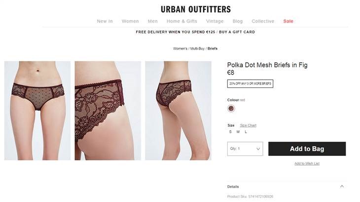The image size is (360, 202).
Task: Click Buy a Gift Card link
Action: (x=237, y=32)
